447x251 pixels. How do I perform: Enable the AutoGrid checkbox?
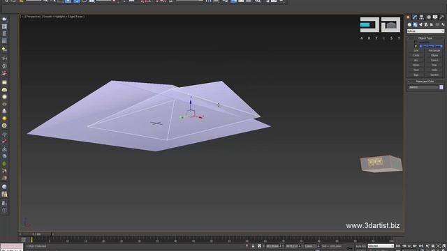[416, 42]
